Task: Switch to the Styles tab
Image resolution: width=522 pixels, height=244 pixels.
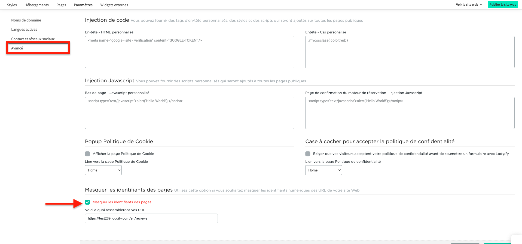Action: [x=11, y=5]
